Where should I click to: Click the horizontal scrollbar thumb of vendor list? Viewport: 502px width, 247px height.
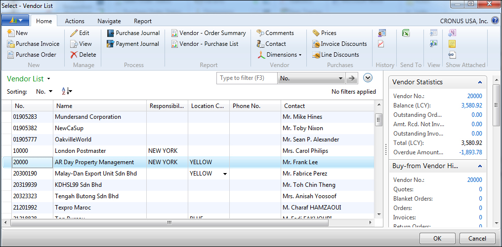pyautogui.click(x=169, y=222)
